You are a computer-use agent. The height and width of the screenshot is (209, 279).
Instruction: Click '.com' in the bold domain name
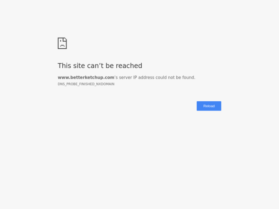click(109, 78)
